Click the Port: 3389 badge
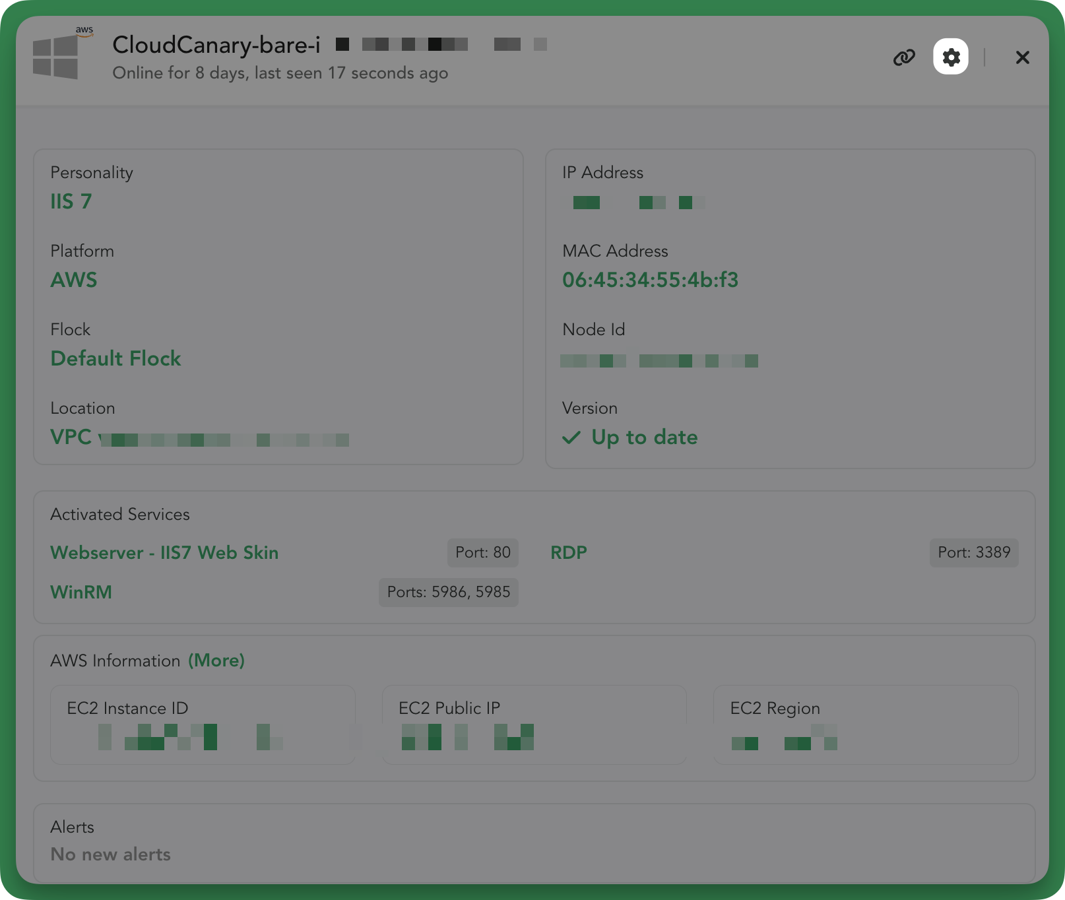Viewport: 1065px width, 900px height. pyautogui.click(x=974, y=553)
